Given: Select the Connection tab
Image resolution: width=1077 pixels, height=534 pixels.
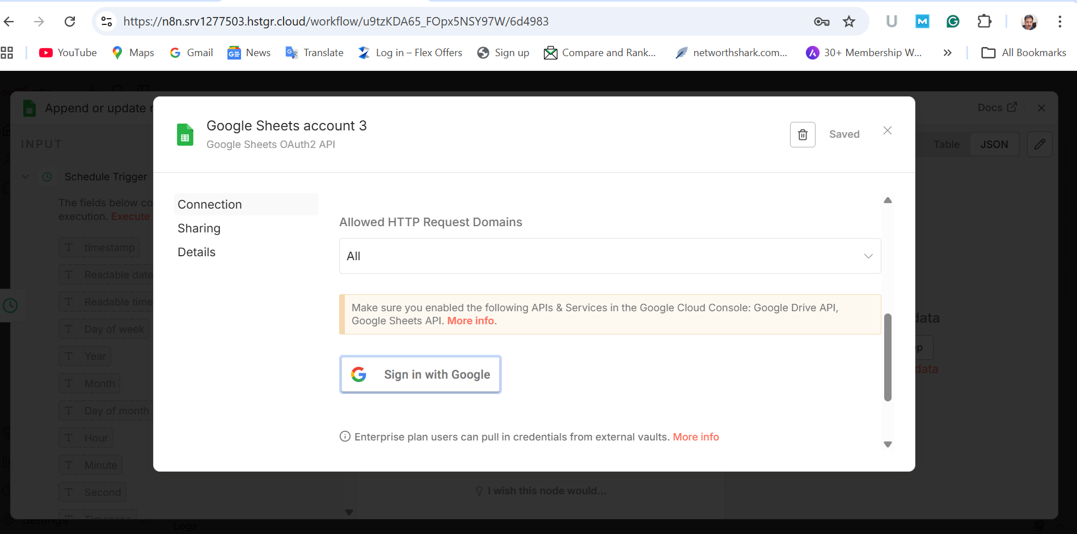Looking at the screenshot, I should (210, 205).
